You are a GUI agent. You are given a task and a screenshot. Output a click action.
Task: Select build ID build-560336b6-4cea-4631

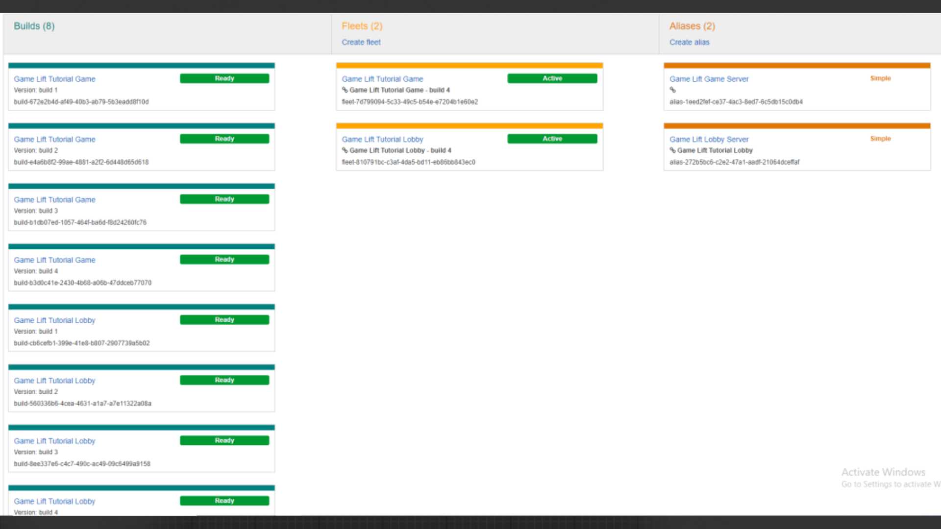(83, 404)
